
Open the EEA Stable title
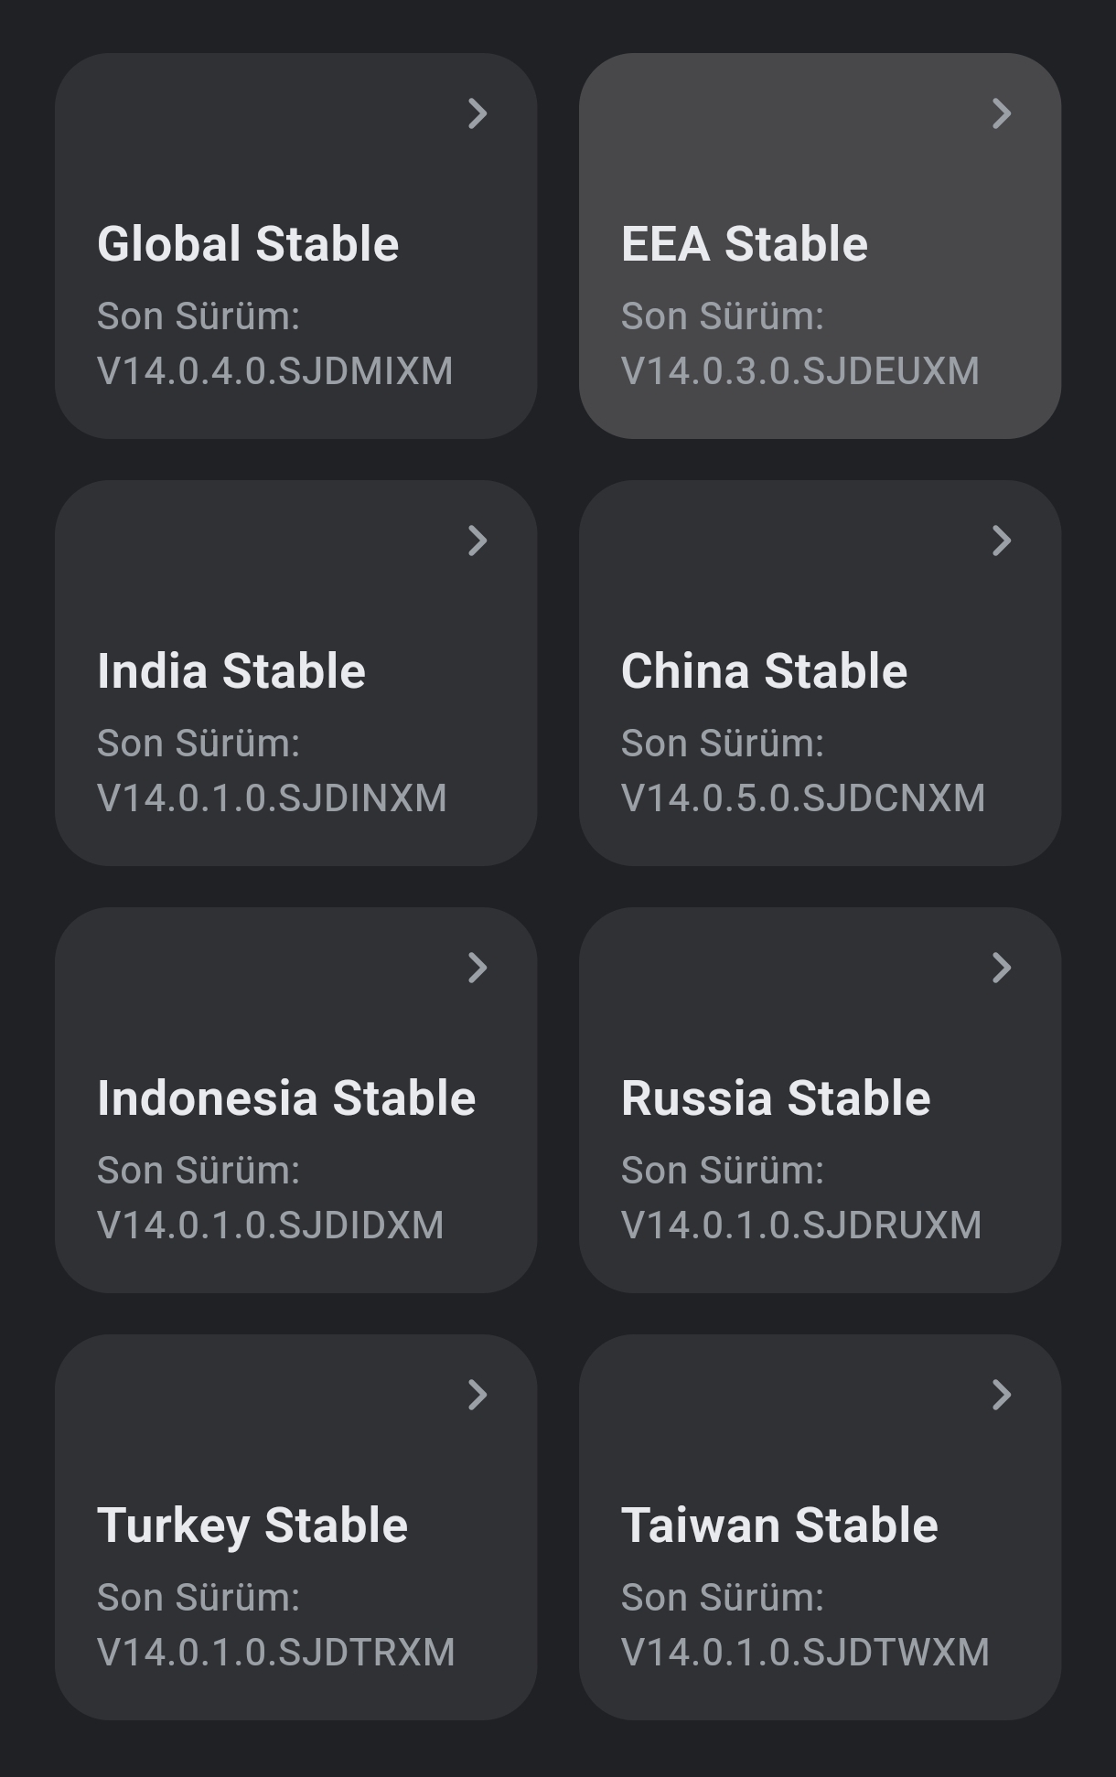(744, 244)
